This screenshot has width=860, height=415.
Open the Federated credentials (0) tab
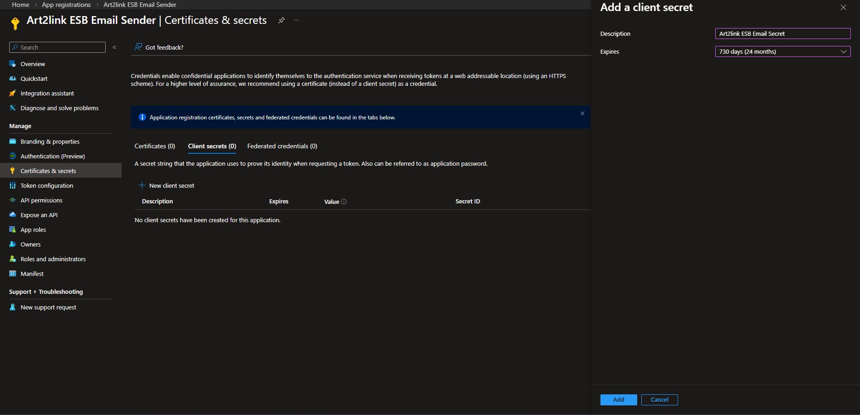[x=282, y=146]
